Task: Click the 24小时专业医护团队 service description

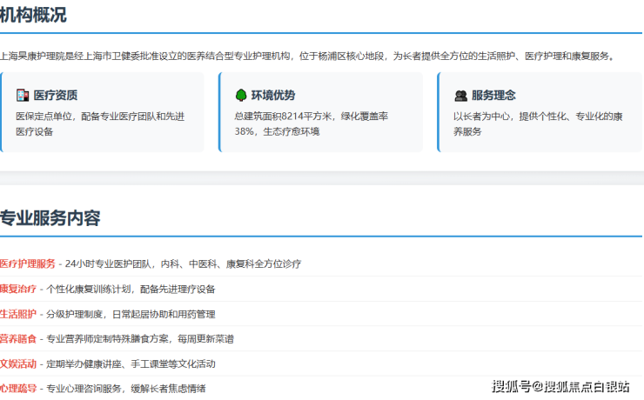Action: coord(183,263)
